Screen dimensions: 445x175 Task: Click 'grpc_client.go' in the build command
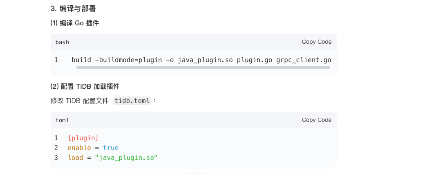click(304, 60)
